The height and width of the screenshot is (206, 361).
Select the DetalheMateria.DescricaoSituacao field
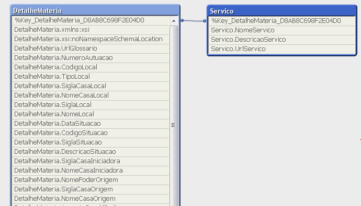91,152
